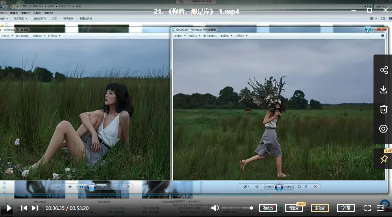The width and height of the screenshot is (392, 217).
Task: Click DSC00653 thumbnail label in Explorer
Action: [x=104, y=202]
